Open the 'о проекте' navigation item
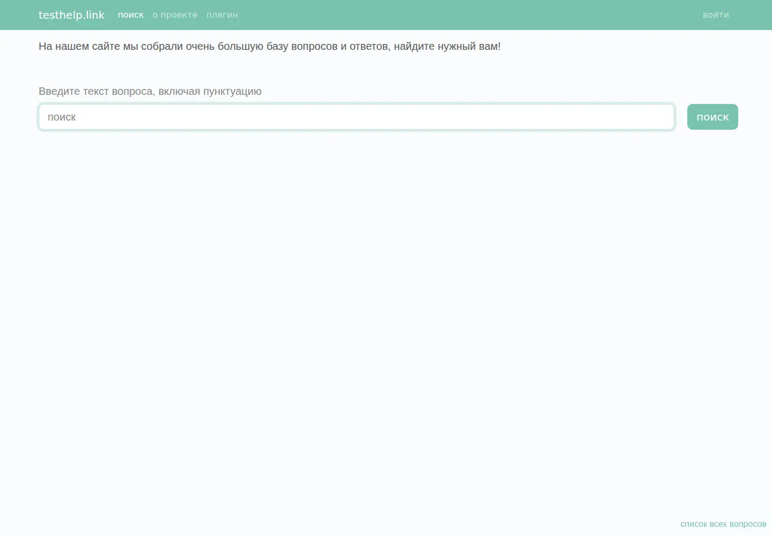 175,15
